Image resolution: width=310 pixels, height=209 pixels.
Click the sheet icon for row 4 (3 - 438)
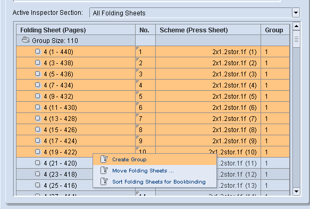click(x=37, y=63)
